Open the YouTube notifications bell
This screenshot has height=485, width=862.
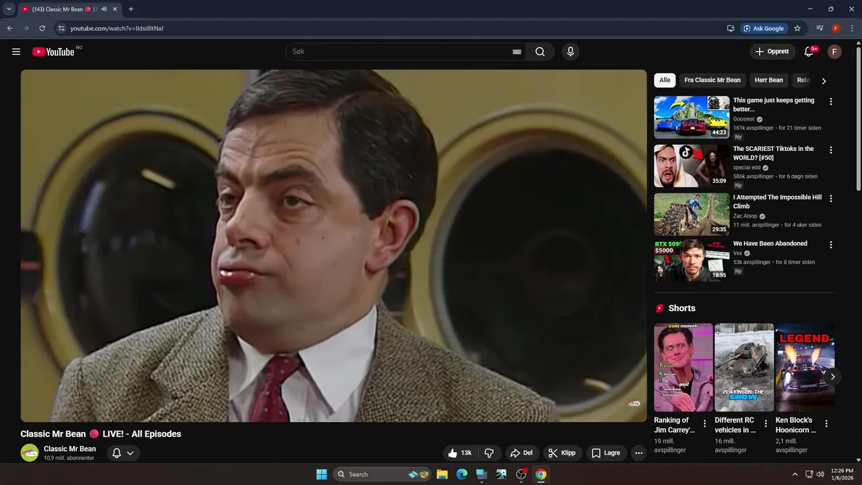point(809,52)
